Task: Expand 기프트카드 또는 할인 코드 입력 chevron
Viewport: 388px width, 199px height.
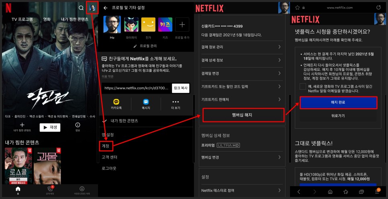Action: point(280,86)
